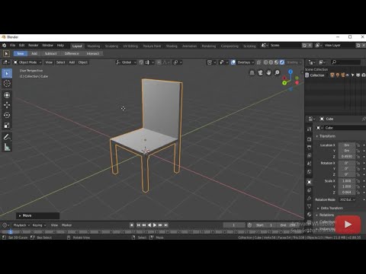Screen dimensions: 366x274
Task: Open the Output properties tab
Action: pyautogui.click(x=310, y=148)
